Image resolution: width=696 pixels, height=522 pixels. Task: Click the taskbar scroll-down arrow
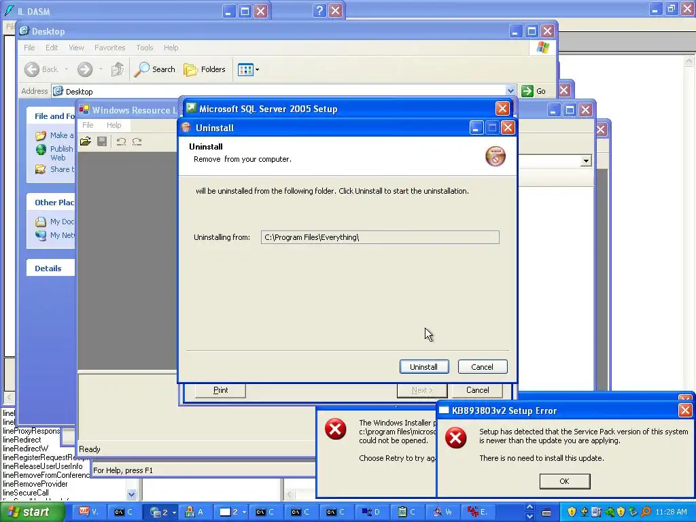click(x=529, y=517)
